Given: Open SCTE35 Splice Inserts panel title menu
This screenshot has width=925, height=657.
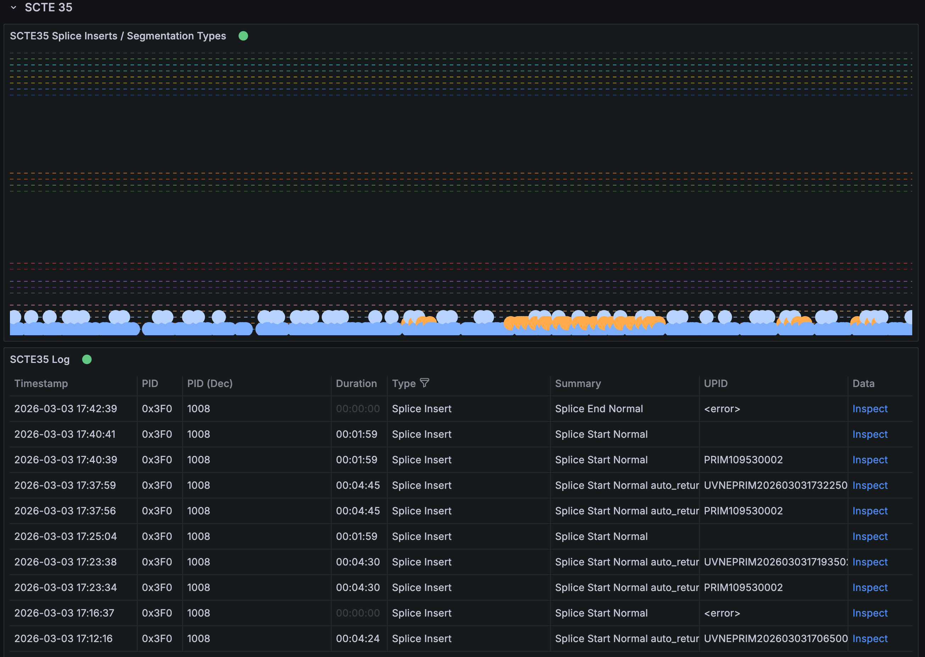Looking at the screenshot, I should (118, 36).
